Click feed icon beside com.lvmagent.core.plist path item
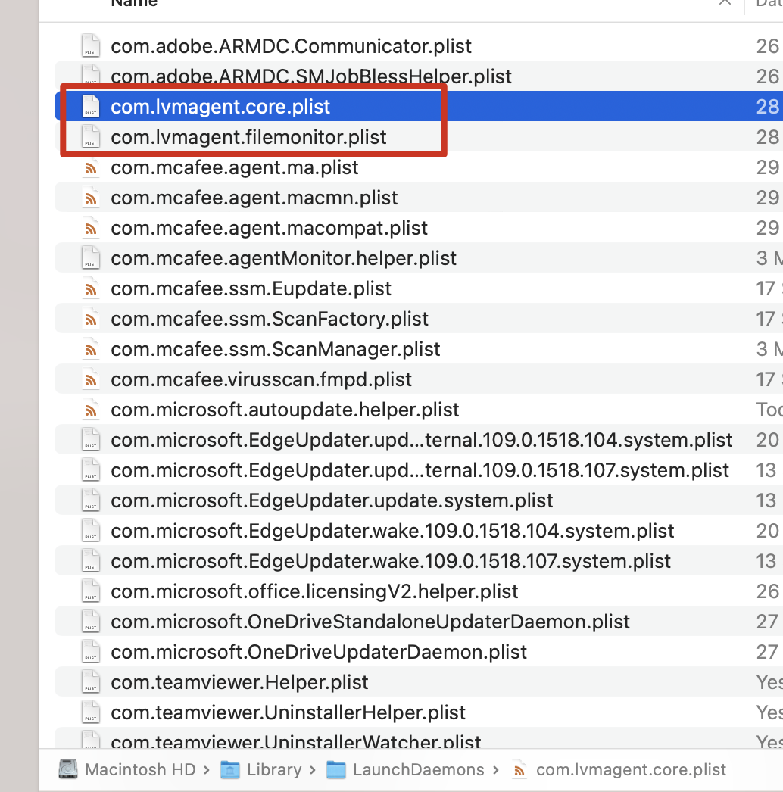Viewport: 783px width, 792px height. [519, 770]
